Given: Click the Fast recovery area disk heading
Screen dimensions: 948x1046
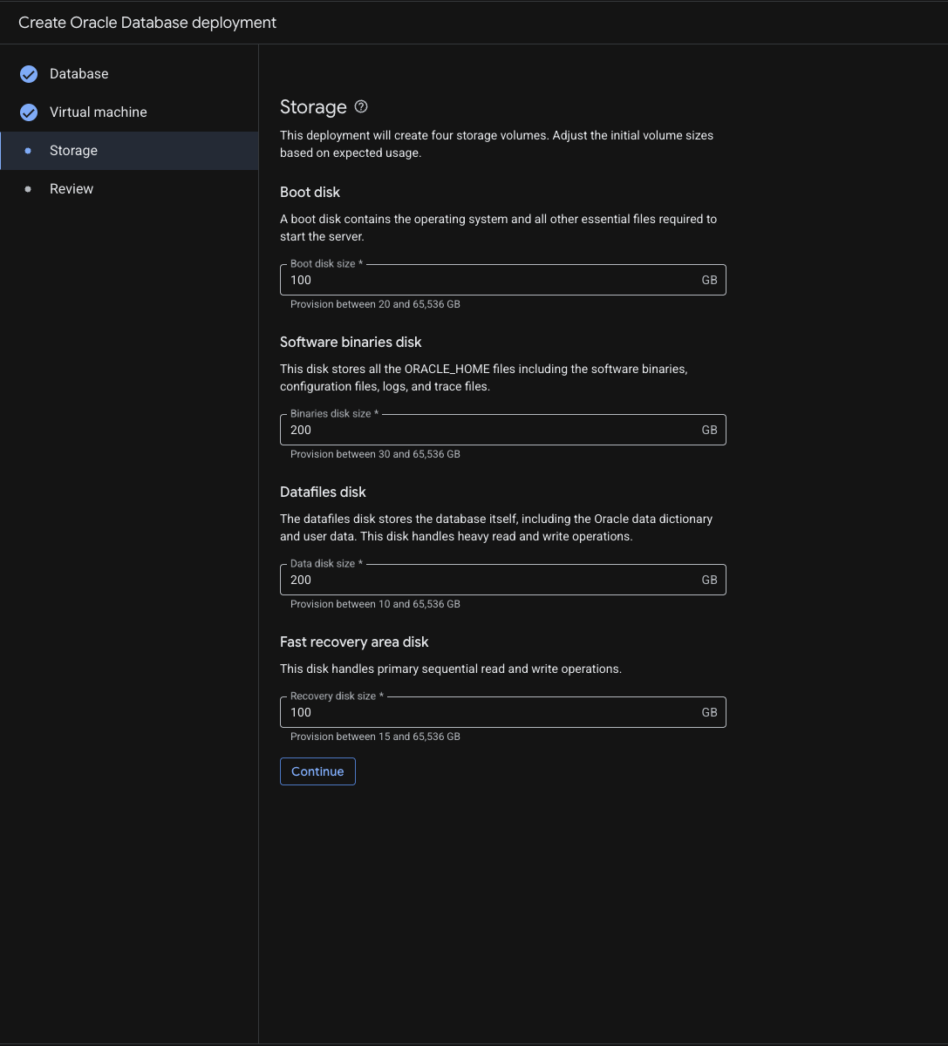Looking at the screenshot, I should click(x=354, y=642).
